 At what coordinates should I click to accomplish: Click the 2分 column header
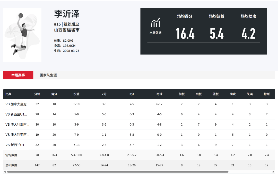[104, 94]
